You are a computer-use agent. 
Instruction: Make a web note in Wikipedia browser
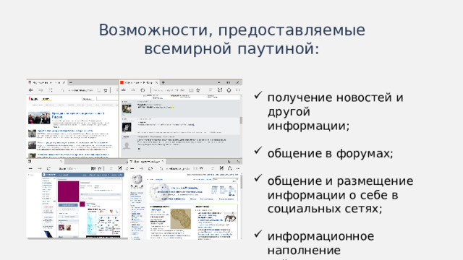point(221,168)
